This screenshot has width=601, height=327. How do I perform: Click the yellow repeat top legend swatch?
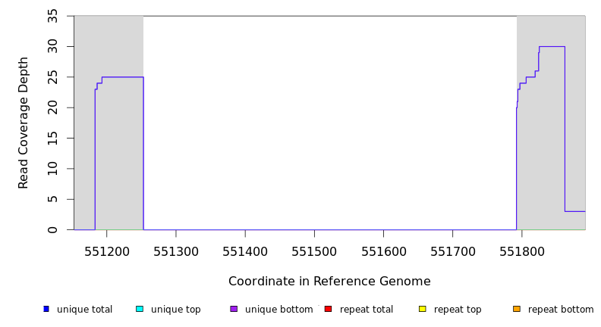tap(422, 309)
